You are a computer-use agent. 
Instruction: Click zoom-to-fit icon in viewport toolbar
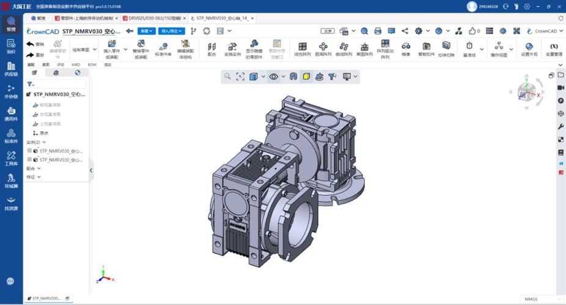(240, 76)
